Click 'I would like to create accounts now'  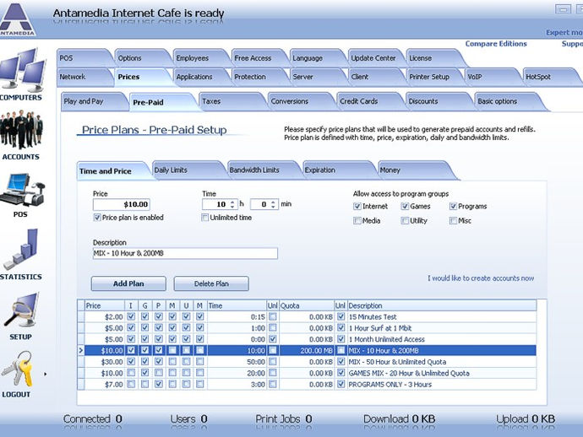click(x=481, y=278)
